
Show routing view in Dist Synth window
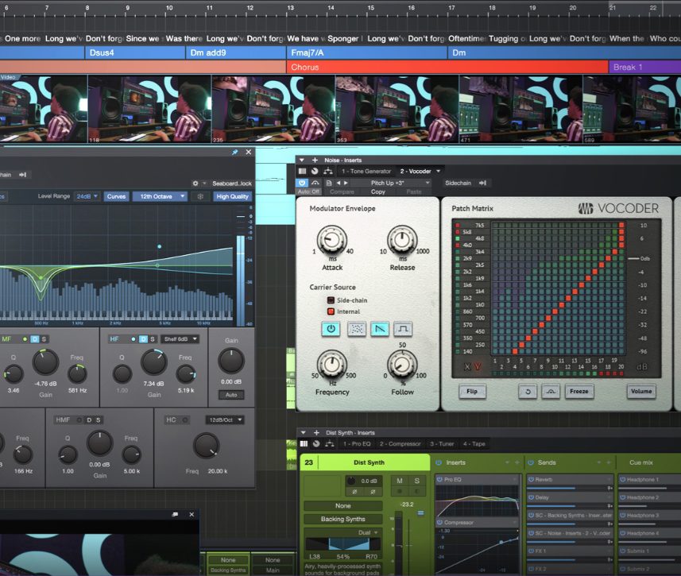coord(330,443)
